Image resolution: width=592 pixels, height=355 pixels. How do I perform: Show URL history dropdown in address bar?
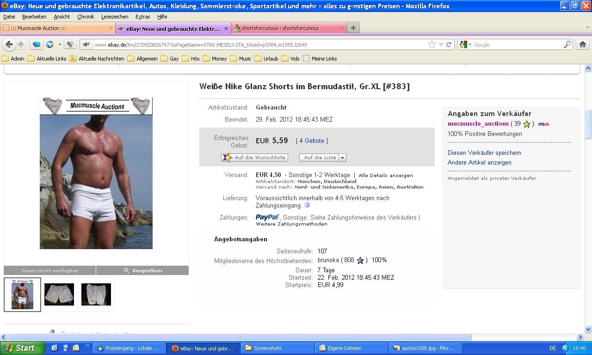pyautogui.click(x=441, y=45)
